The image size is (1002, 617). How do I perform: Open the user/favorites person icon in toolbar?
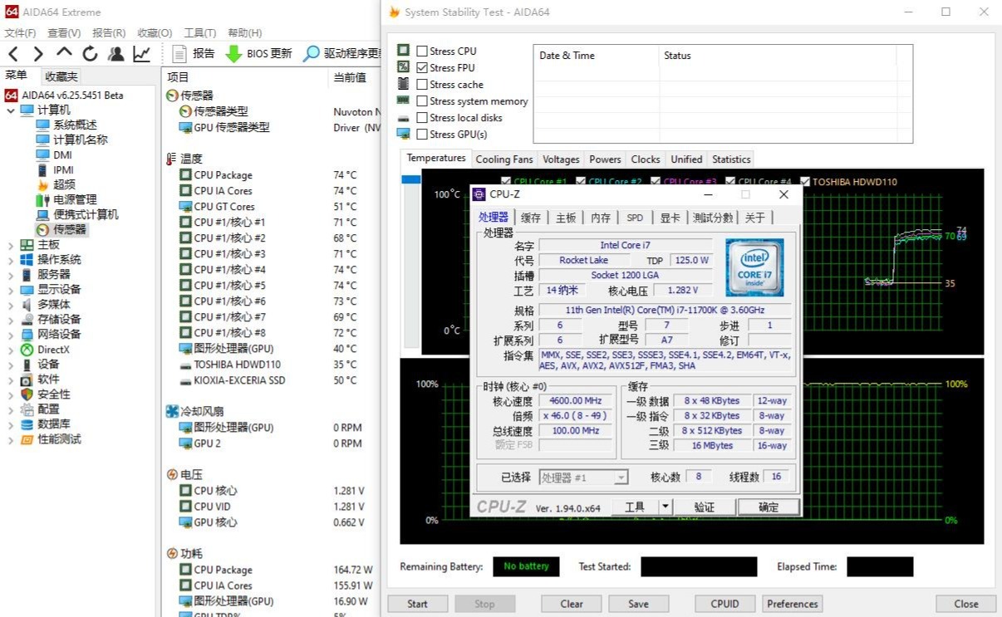click(115, 54)
